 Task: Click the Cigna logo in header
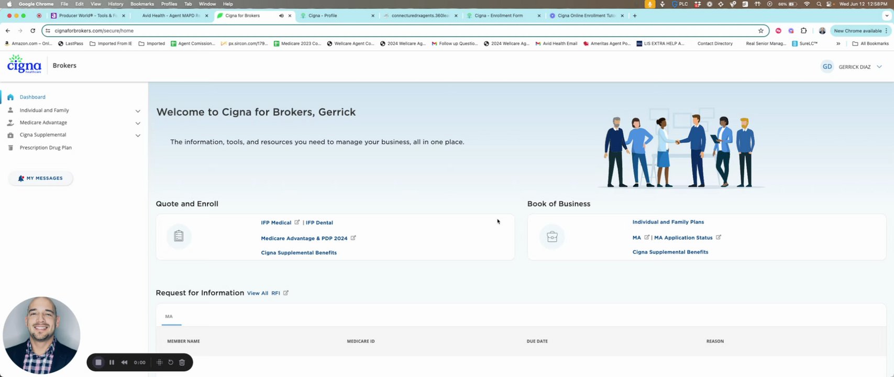click(24, 64)
